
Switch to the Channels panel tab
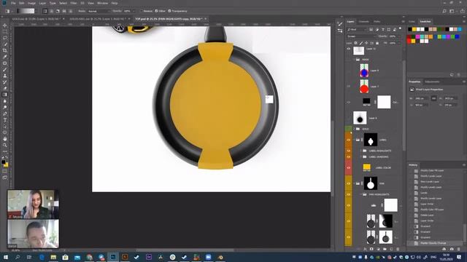click(363, 21)
